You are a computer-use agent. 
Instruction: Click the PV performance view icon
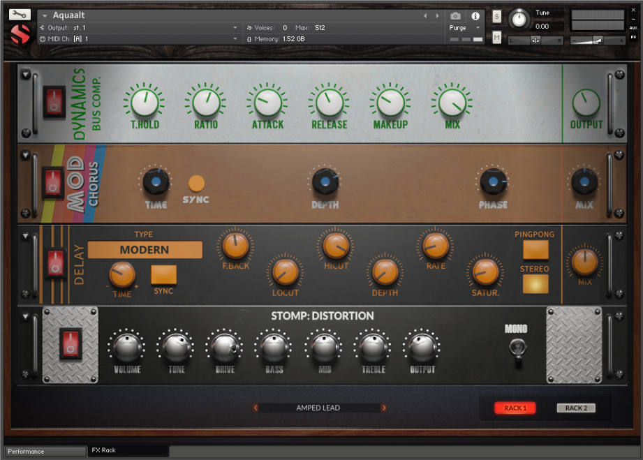[x=635, y=37]
